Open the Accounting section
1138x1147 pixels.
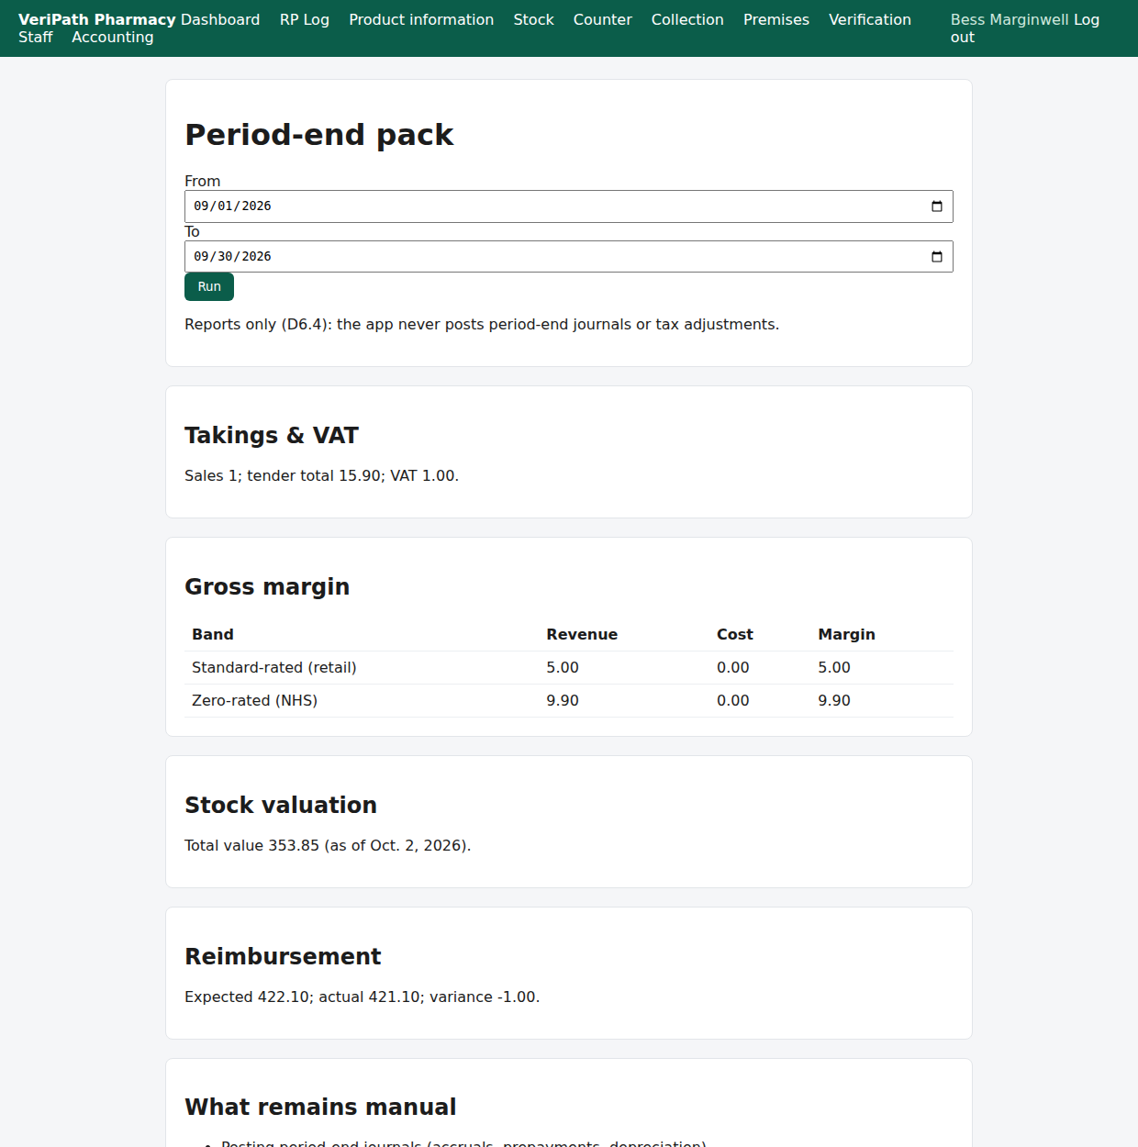[x=113, y=37]
